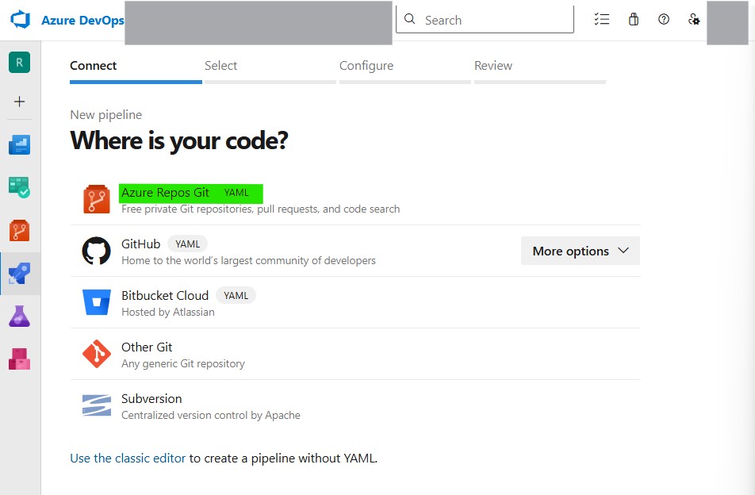This screenshot has width=755, height=495.
Task: Click the YAML badge beside GitHub
Action: pos(187,244)
